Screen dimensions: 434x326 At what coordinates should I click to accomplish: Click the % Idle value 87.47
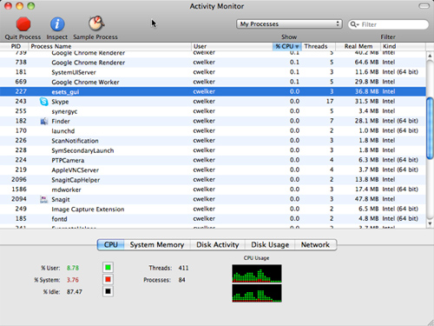click(x=75, y=292)
